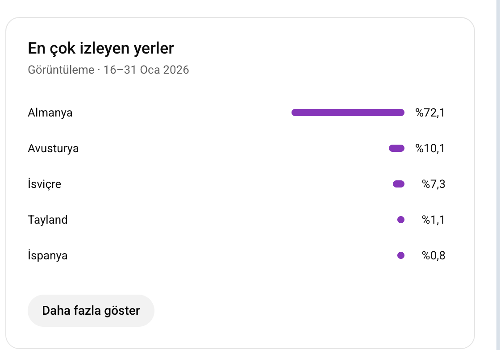Click the %72,1 value for Almanya
This screenshot has width=500, height=350.
430,112
